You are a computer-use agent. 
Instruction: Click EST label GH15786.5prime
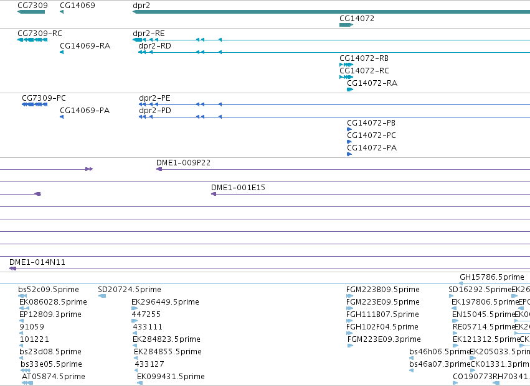click(x=492, y=277)
